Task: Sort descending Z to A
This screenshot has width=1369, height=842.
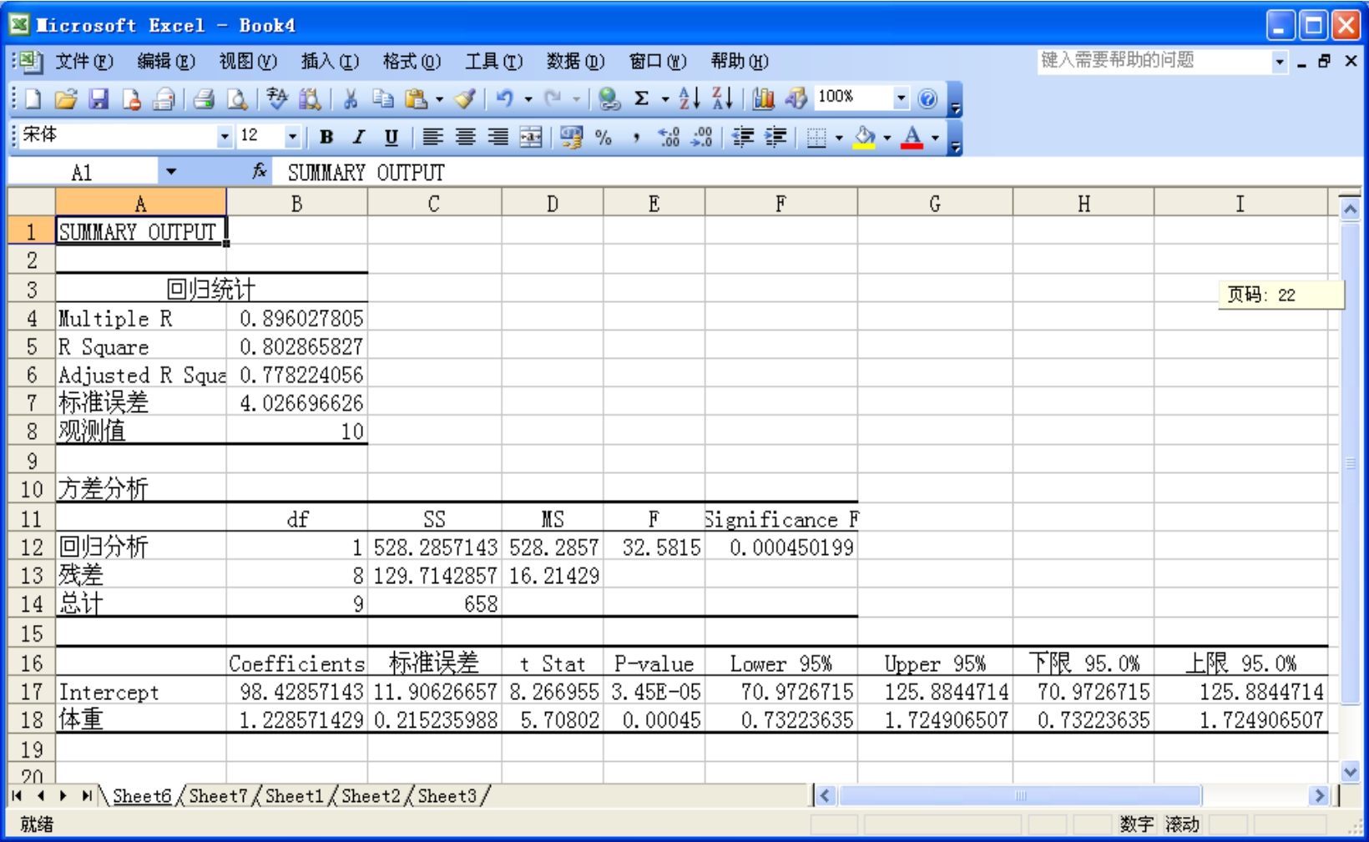Action: pos(723,99)
